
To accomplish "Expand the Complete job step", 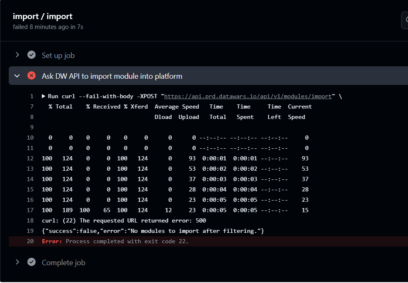I will tap(17, 262).
